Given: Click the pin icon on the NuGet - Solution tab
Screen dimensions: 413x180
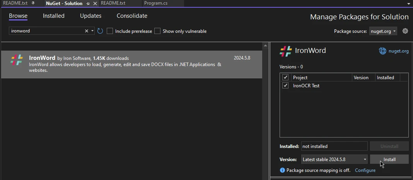Looking at the screenshot, I should [88, 3].
